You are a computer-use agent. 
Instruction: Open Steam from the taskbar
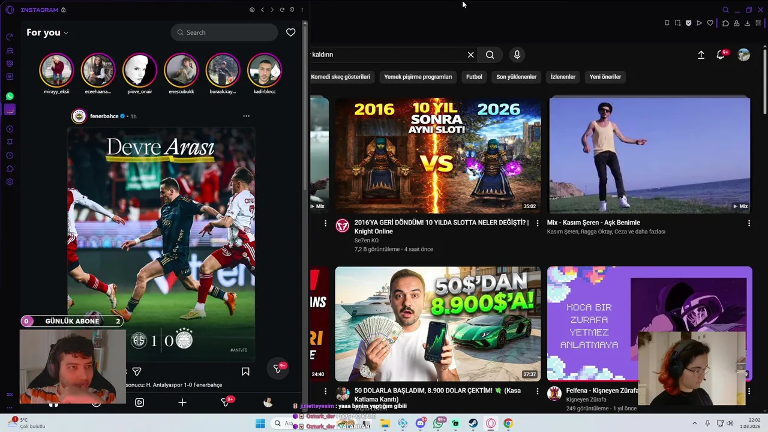[x=473, y=424]
